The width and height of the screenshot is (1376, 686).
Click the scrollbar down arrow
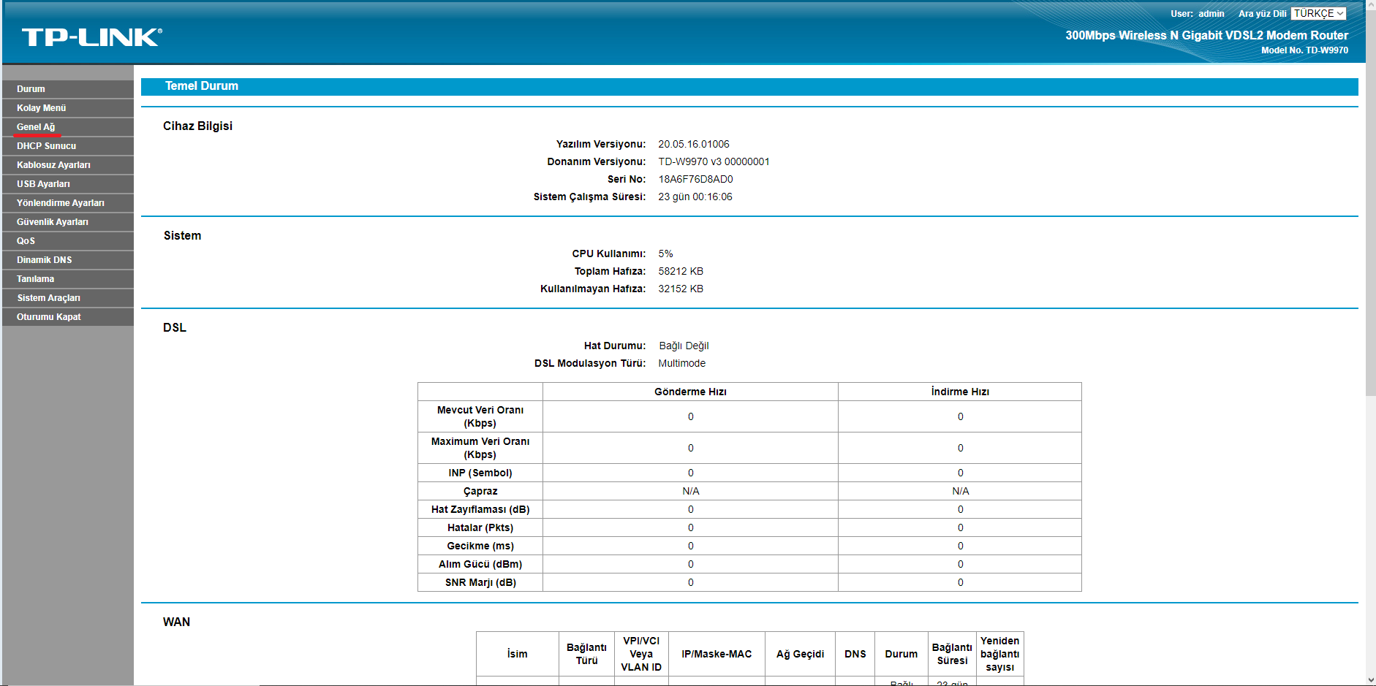coord(1370,680)
